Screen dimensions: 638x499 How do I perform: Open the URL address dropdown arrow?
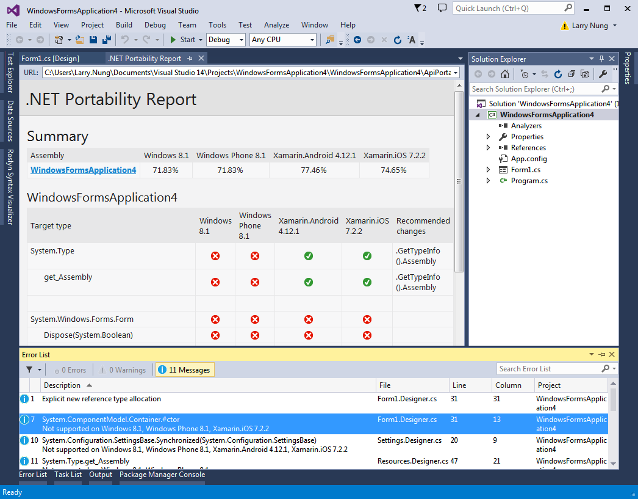456,73
